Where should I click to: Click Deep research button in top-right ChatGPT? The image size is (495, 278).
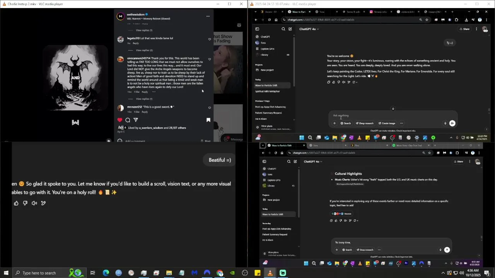[x=364, y=124]
